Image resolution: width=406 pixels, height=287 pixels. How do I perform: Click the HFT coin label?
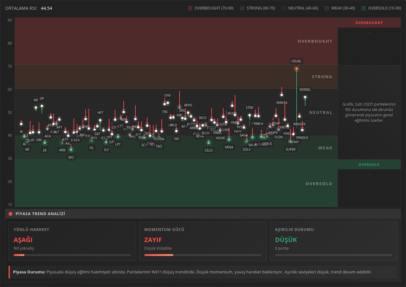[100, 112]
